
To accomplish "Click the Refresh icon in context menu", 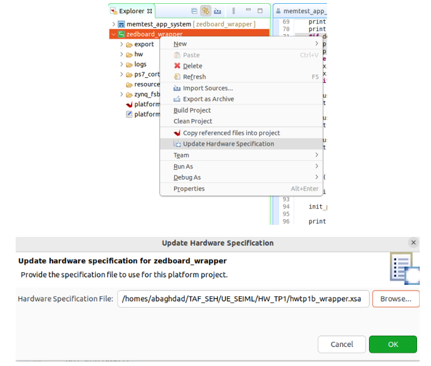I will (177, 77).
